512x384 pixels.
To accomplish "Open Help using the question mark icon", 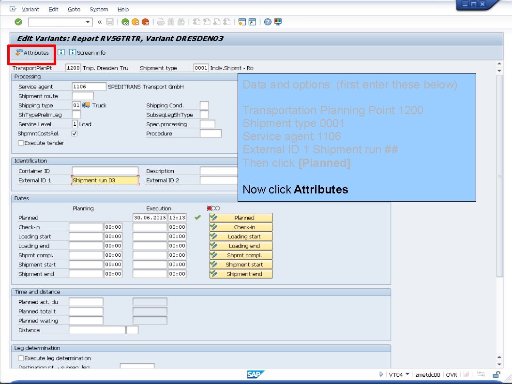I will (x=267, y=21).
